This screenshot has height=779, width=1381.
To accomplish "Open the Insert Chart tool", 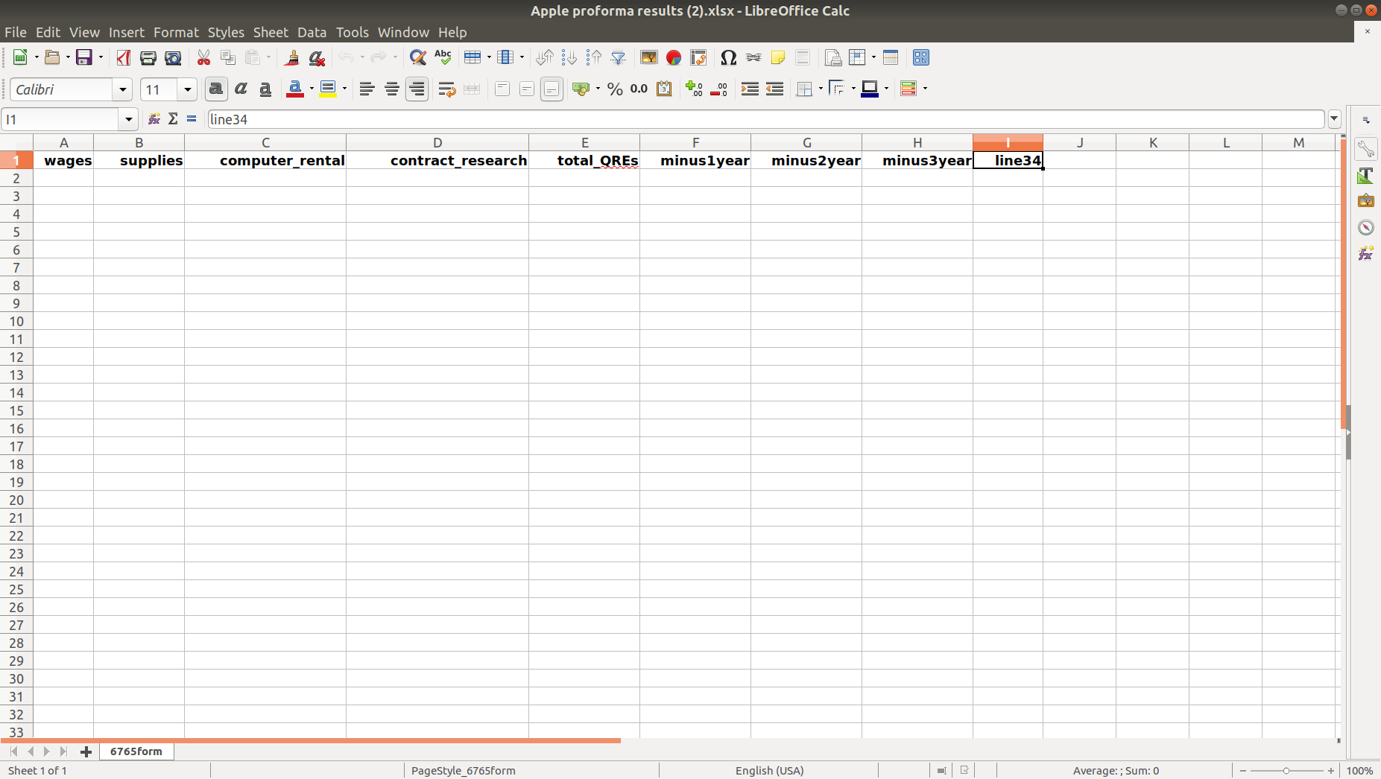I will (x=674, y=57).
